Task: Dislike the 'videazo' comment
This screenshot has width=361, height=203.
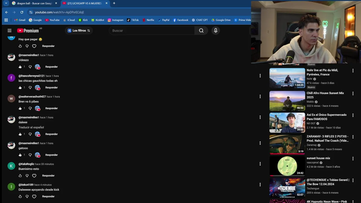Action: pyautogui.click(x=30, y=67)
